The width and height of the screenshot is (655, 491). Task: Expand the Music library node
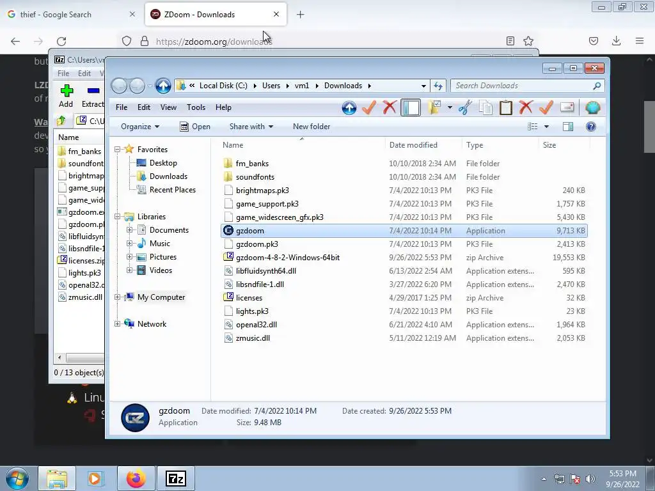point(129,244)
